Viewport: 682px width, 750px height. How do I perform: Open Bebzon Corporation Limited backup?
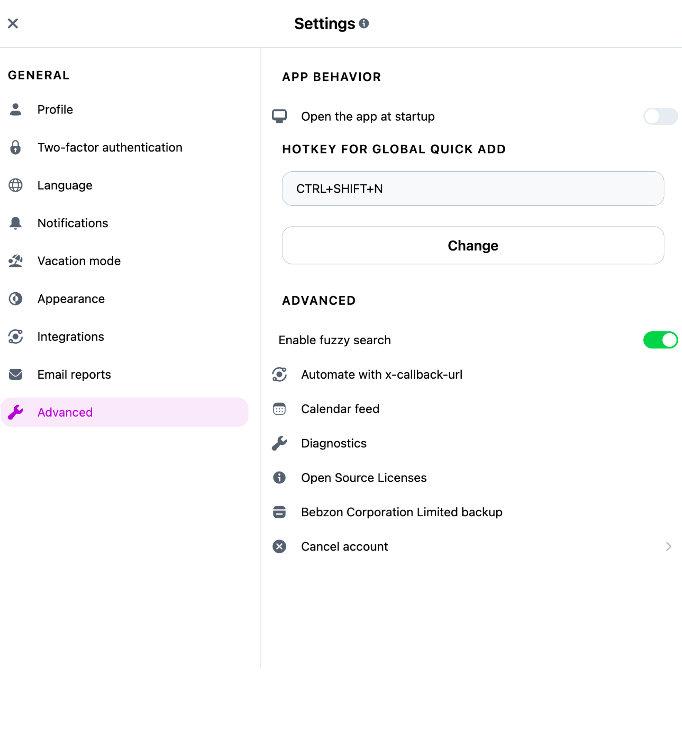pos(401,512)
